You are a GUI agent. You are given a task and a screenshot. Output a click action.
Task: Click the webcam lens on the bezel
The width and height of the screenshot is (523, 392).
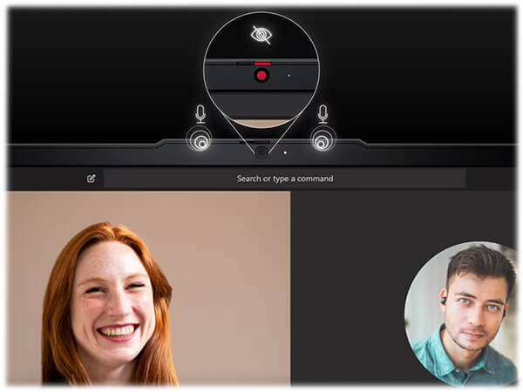click(x=261, y=152)
